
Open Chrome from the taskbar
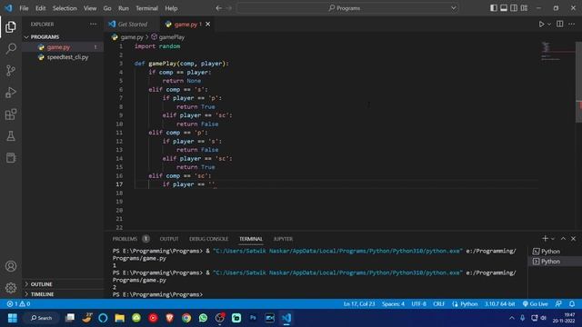coord(186,318)
